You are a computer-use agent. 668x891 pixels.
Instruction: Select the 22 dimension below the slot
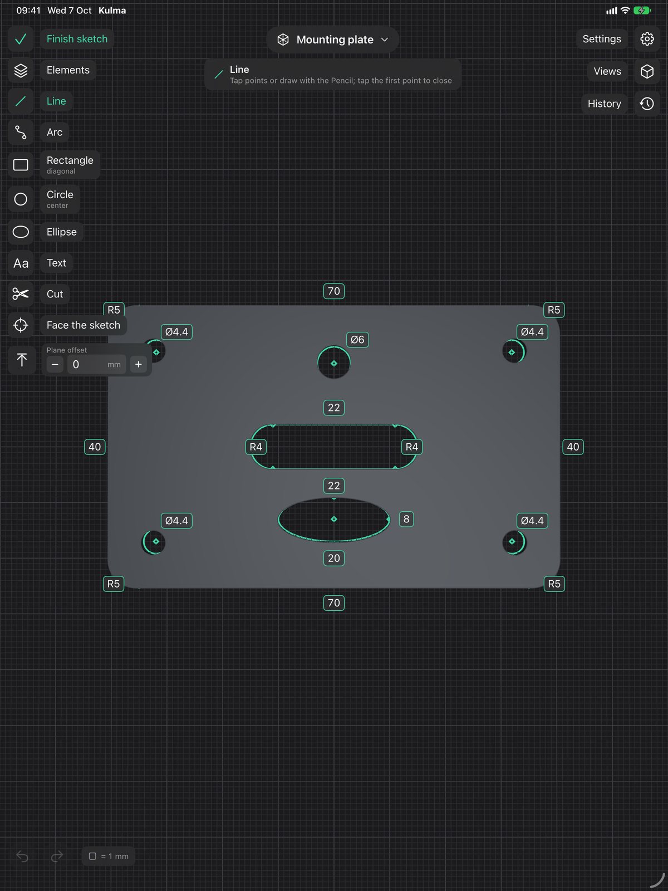tap(334, 486)
